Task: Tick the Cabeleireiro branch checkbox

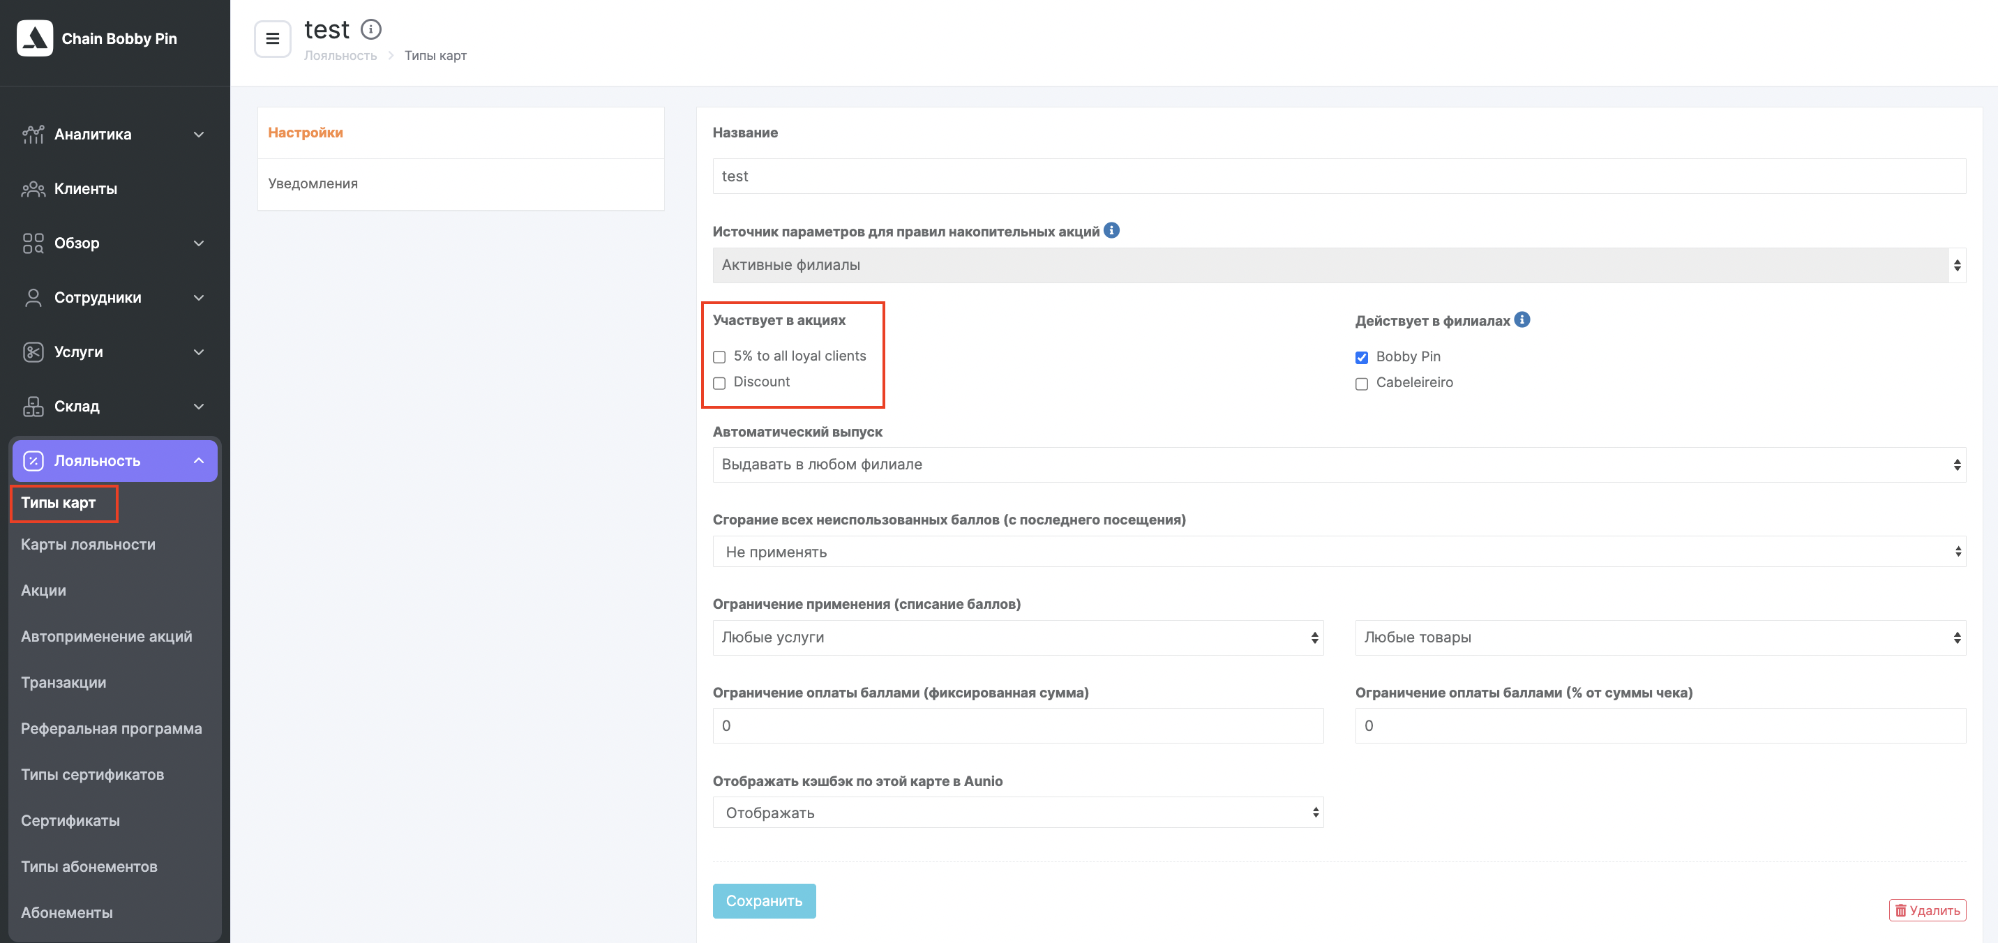Action: [x=1361, y=384]
